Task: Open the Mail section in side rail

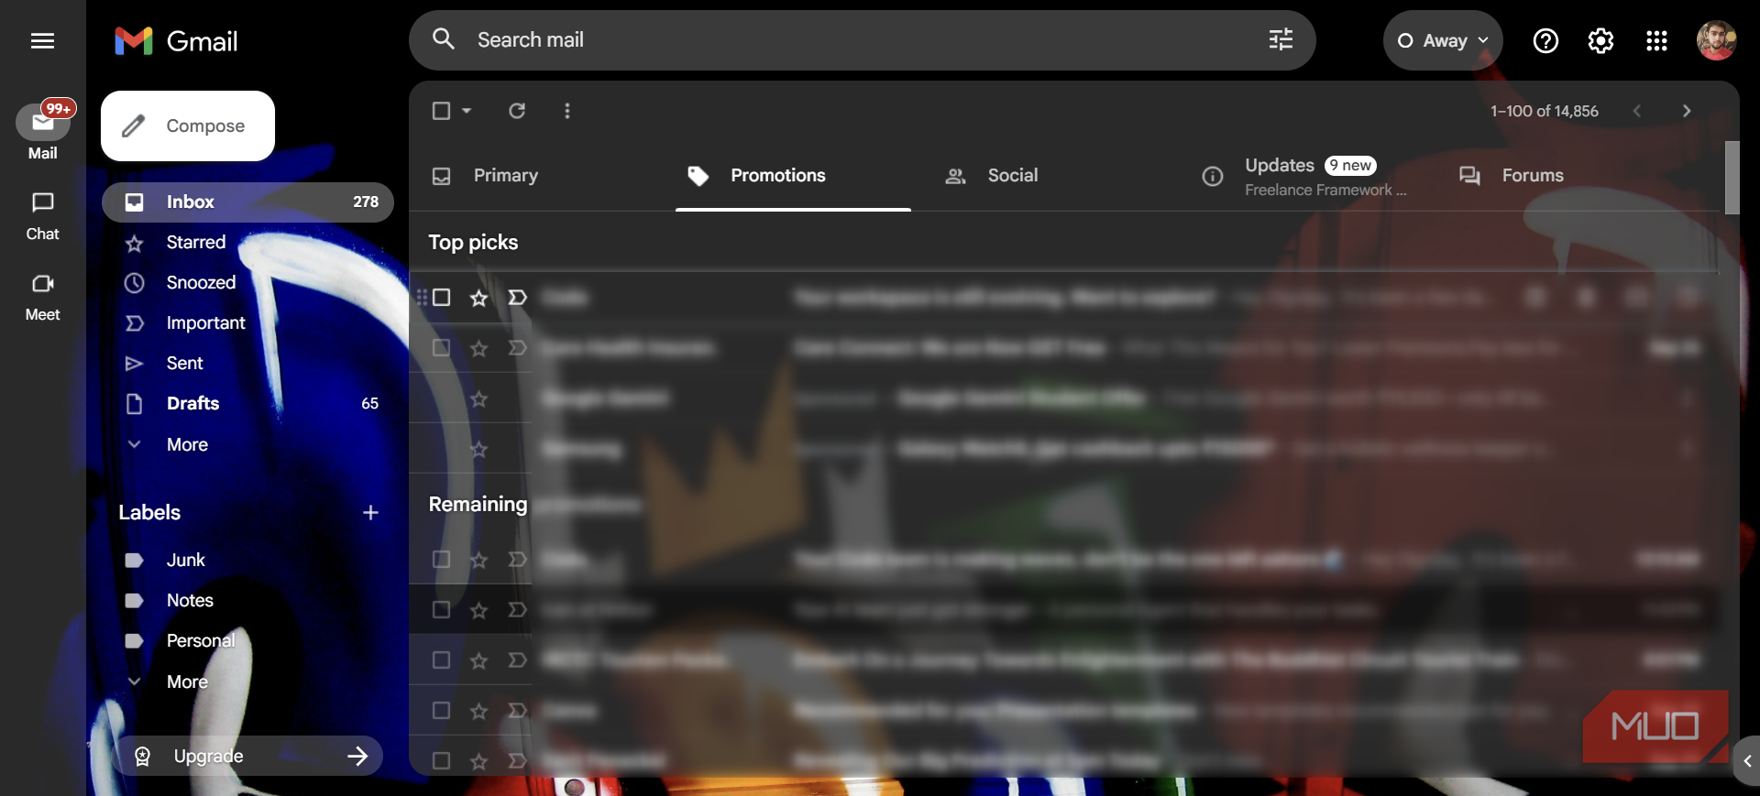Action: 42,132
